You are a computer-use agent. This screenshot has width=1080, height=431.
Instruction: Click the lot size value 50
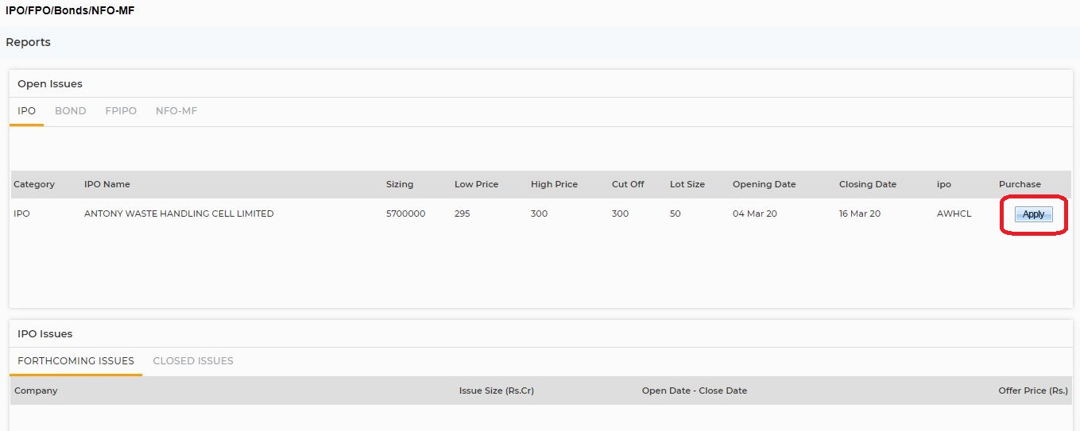coord(675,214)
